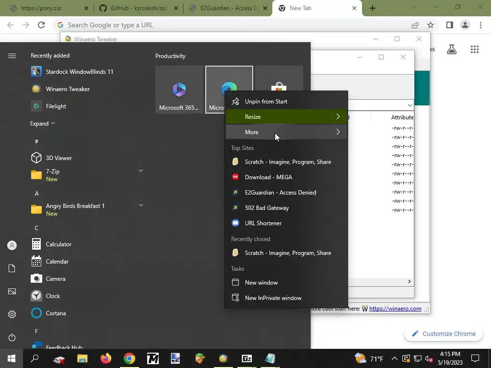
Task: Open Chrome three-dot menu
Action: (480, 25)
